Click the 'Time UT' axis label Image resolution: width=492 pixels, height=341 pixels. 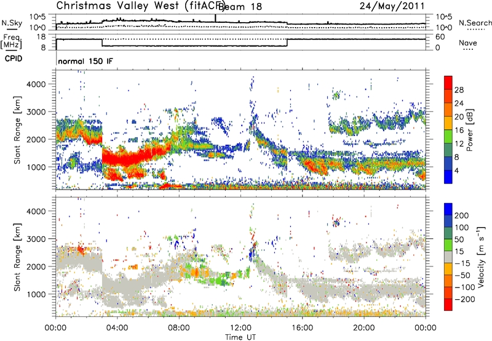tap(240, 337)
